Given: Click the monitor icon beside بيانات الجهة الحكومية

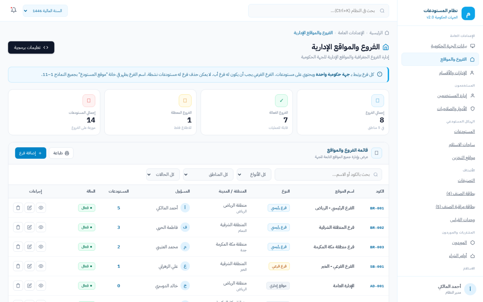Looking at the screenshot, I should point(472,46).
